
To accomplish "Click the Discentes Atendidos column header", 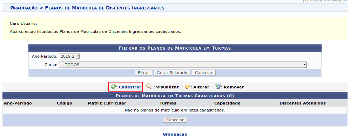I will [302, 103].
